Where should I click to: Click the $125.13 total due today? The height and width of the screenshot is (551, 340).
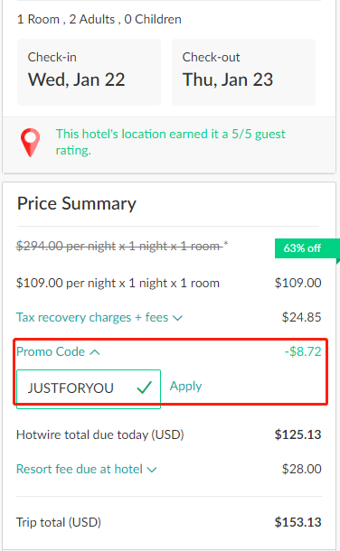(x=297, y=434)
